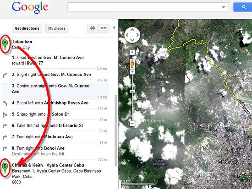Click the blue search magnifier button
The image size is (252, 189).
(x=243, y=7)
